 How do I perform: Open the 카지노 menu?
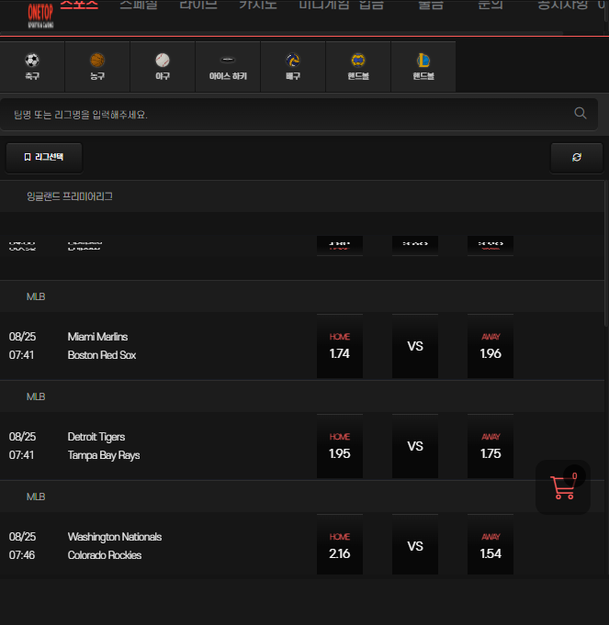(x=258, y=5)
